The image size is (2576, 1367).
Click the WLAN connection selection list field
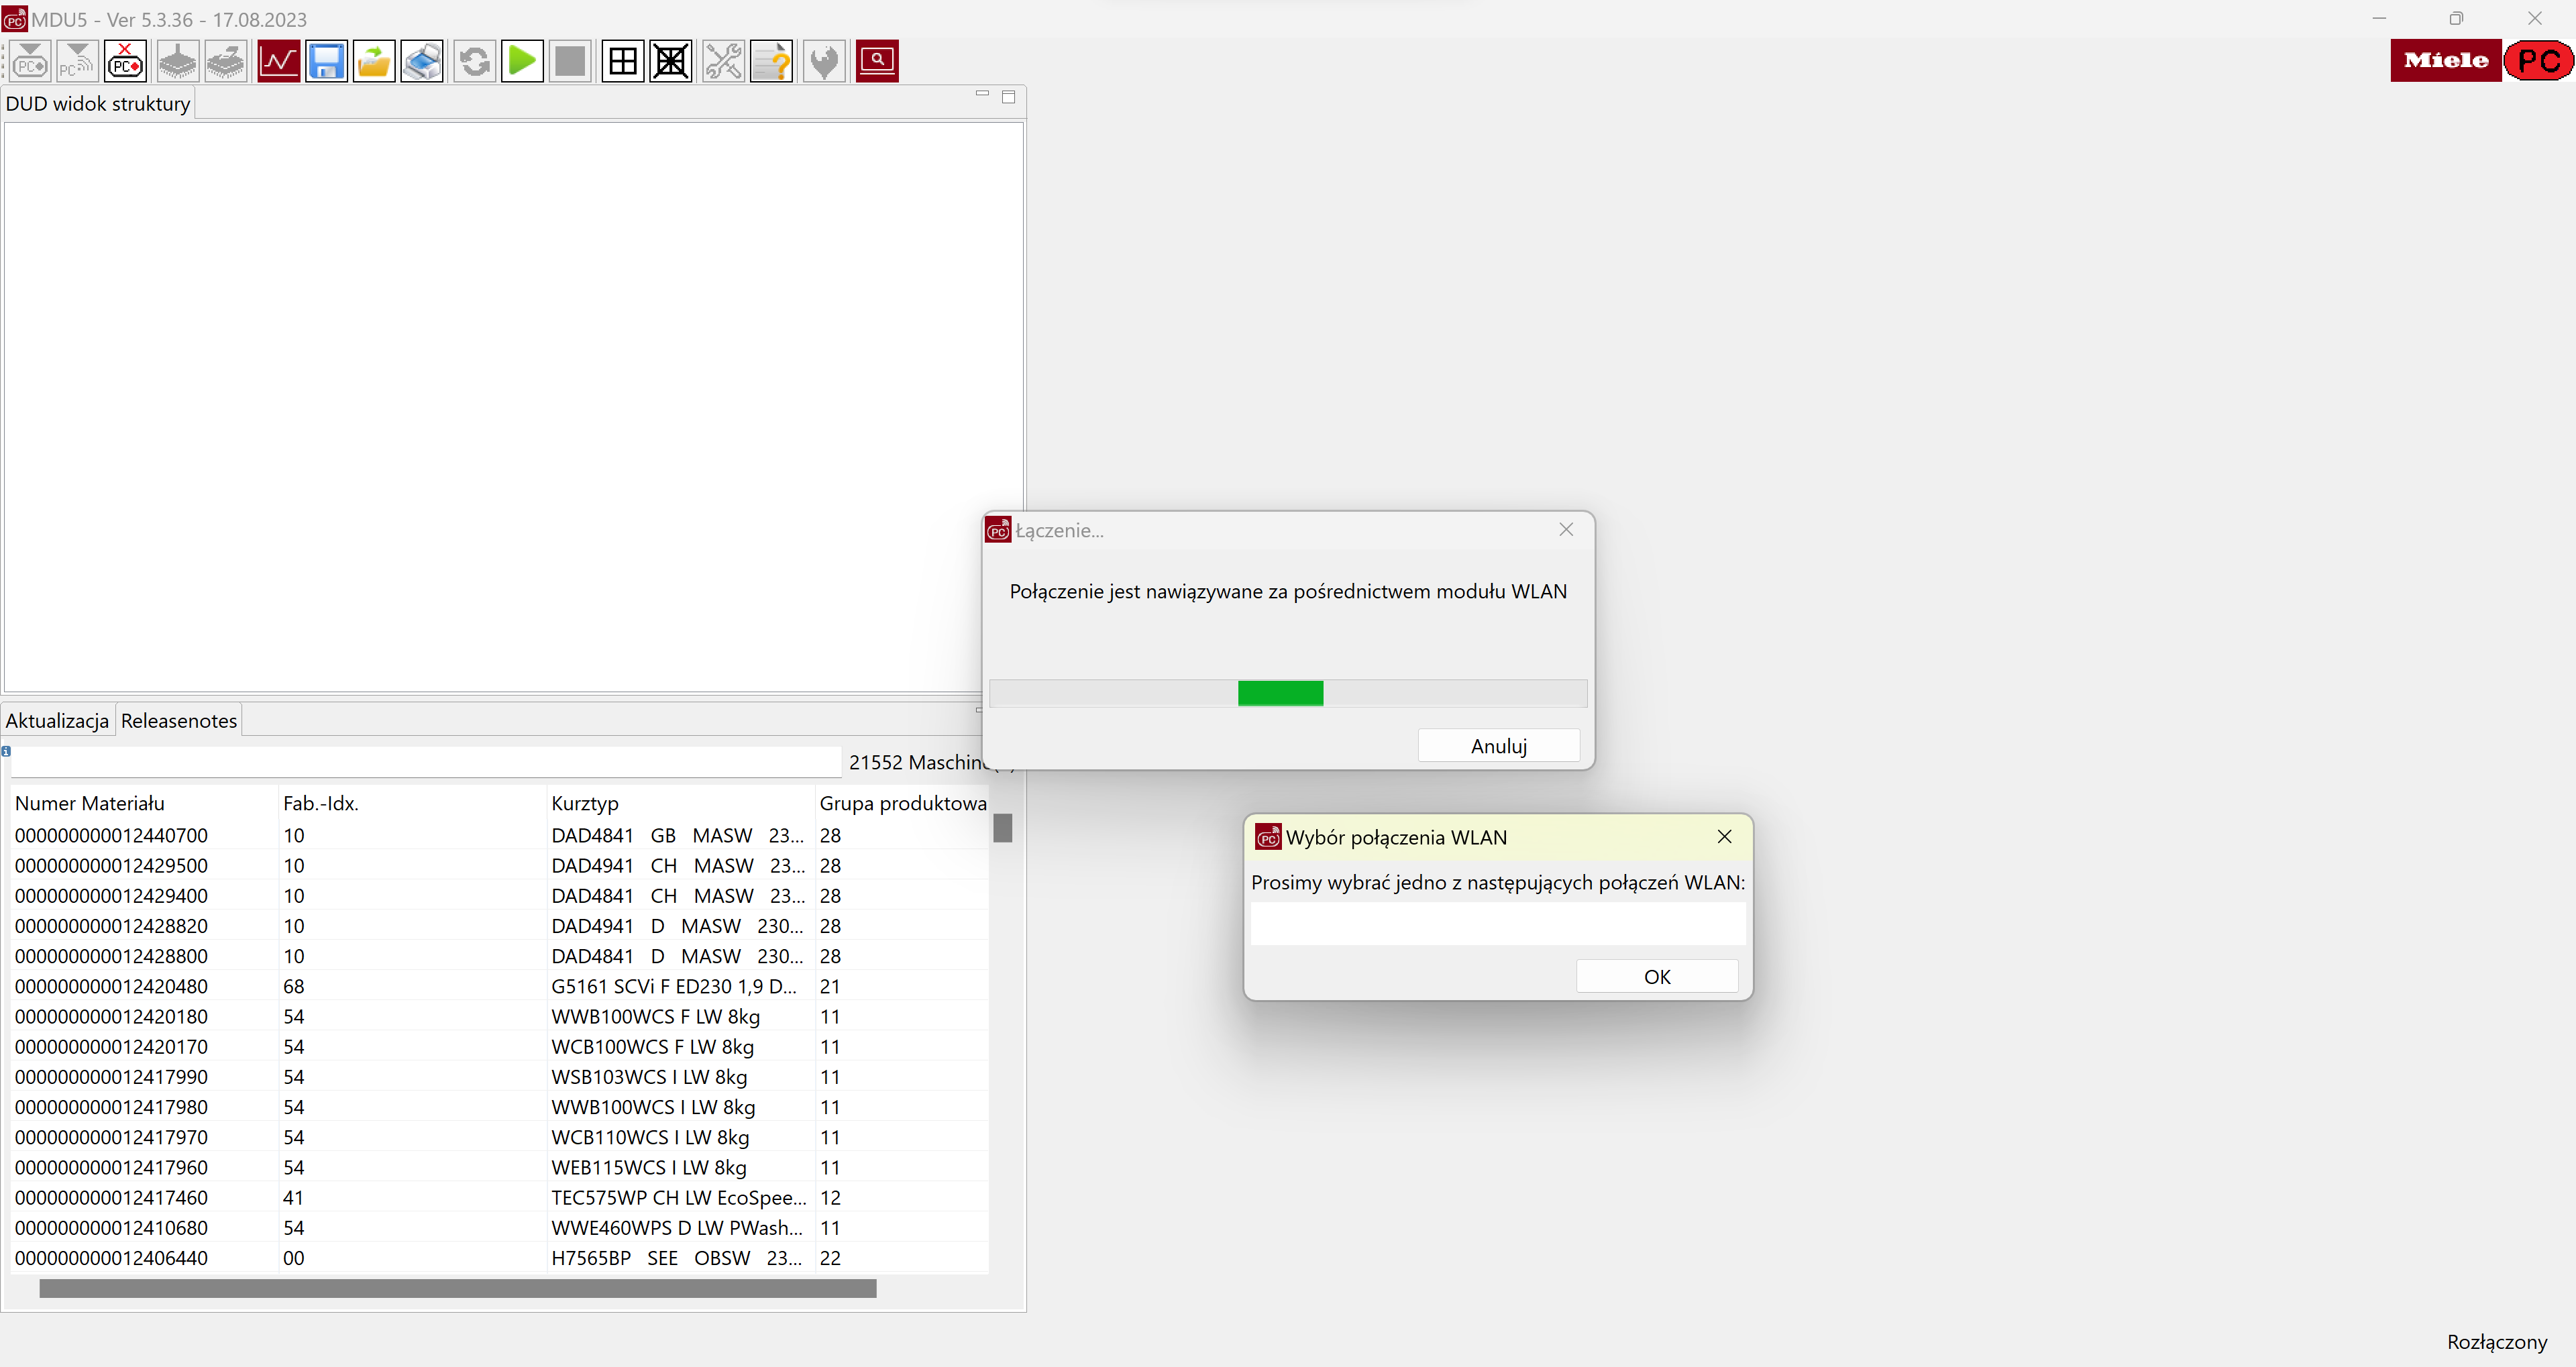tap(1497, 924)
